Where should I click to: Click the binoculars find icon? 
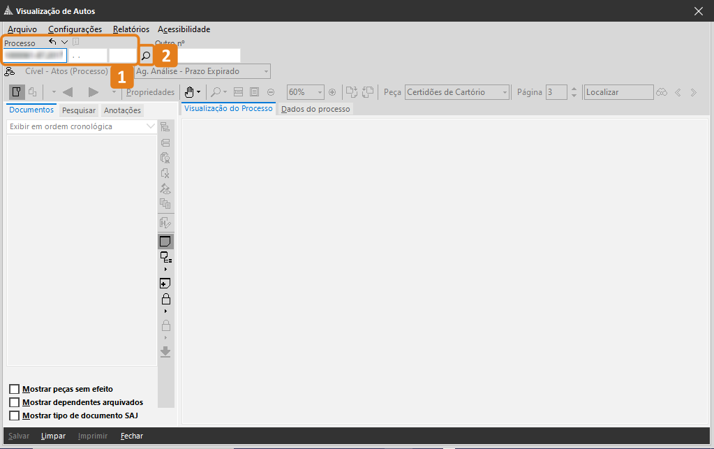(x=662, y=92)
